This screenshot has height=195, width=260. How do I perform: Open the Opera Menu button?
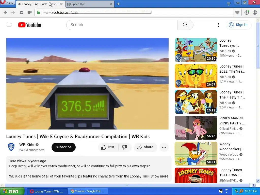point(7,2)
